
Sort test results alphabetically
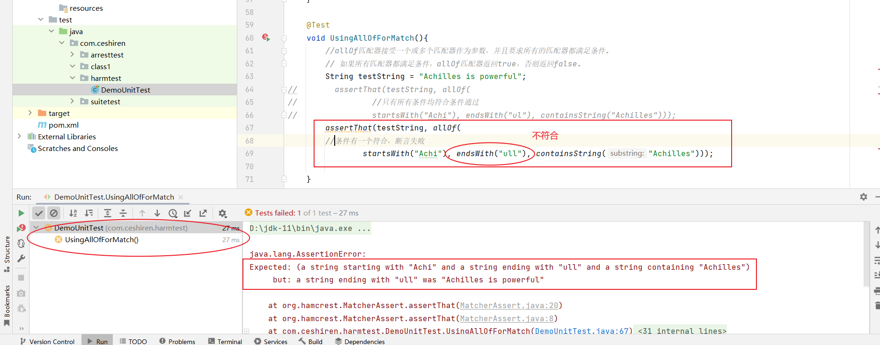click(73, 213)
